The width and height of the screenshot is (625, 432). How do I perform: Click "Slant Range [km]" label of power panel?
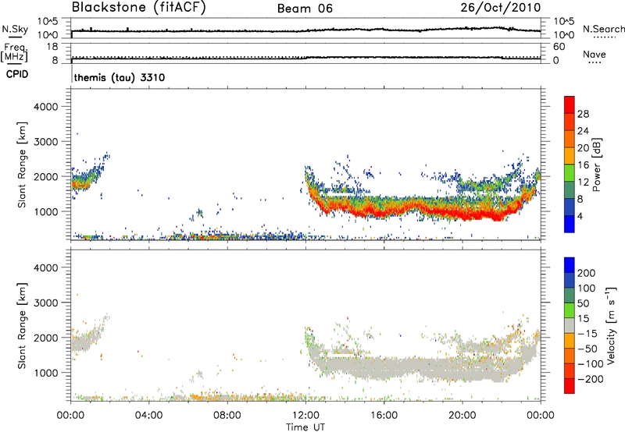click(22, 165)
